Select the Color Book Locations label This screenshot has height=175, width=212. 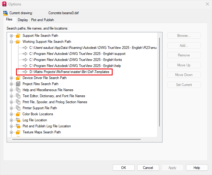tap(38, 114)
